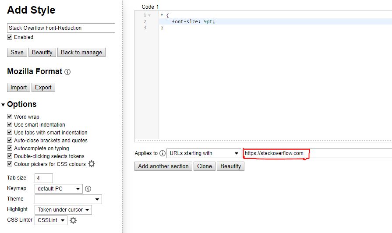Click the Tab size field
392x233 pixels.
click(44, 178)
